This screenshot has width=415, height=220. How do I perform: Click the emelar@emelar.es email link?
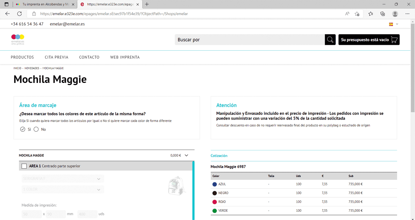point(67,24)
